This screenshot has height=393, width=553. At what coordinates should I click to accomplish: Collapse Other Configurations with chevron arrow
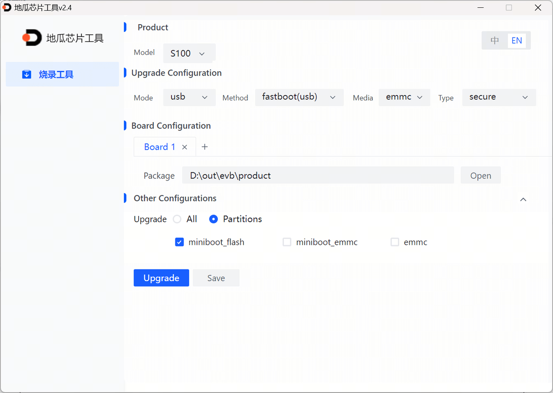[x=523, y=200]
